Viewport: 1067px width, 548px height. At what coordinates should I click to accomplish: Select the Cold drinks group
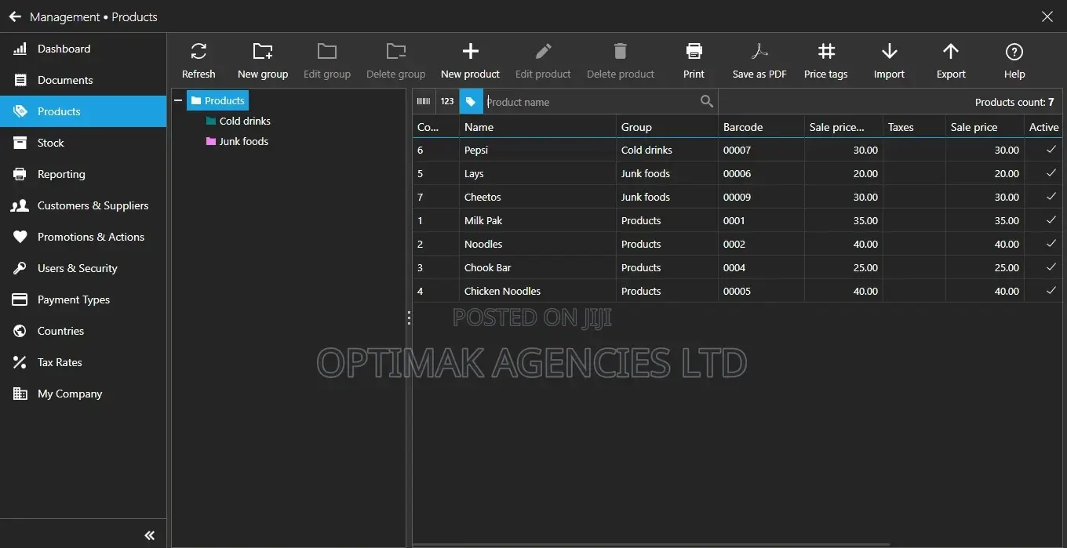pos(238,121)
